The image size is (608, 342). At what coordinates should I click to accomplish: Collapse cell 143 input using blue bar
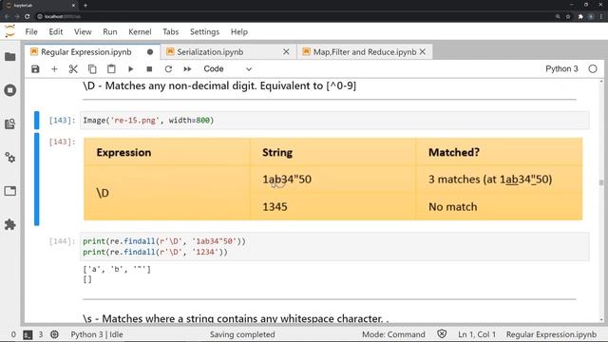coord(36,121)
